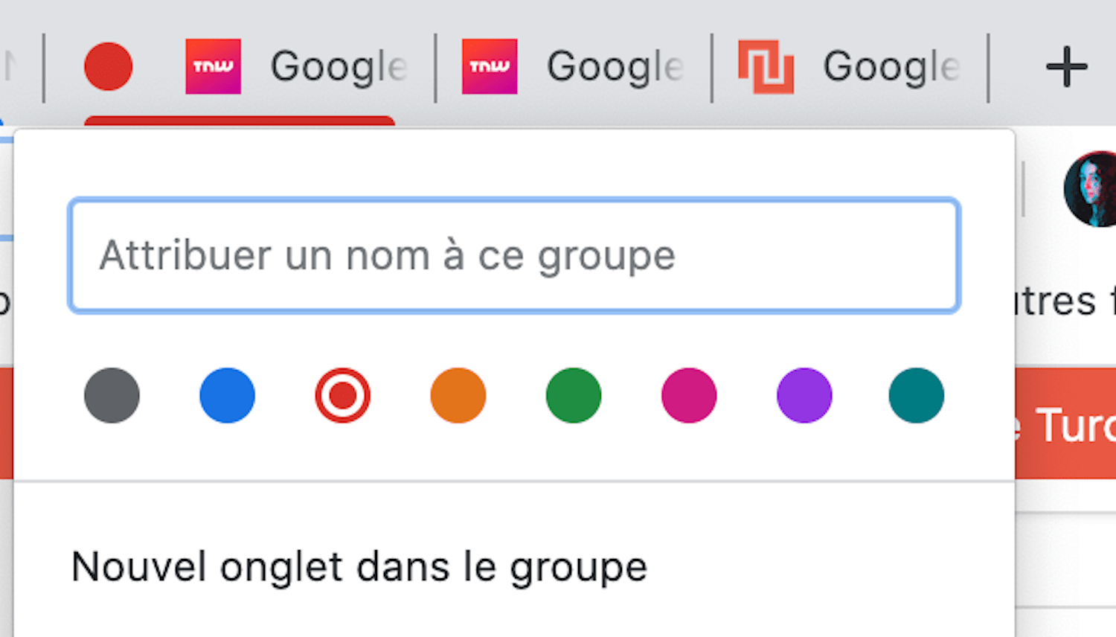Switch to the second Google tab
Viewport: 1116px width, 637px height.
click(x=574, y=67)
